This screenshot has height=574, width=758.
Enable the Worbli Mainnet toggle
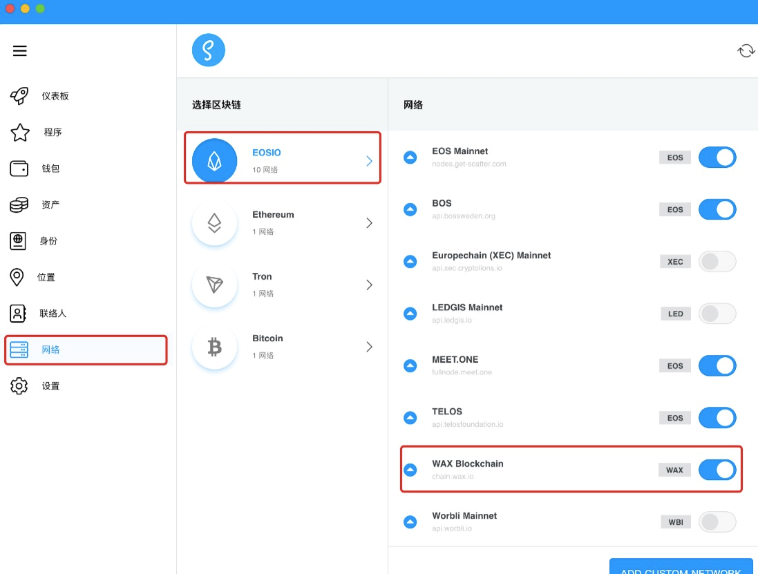(717, 522)
